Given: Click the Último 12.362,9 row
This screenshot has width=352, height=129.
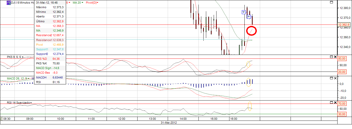Looking at the screenshot, I should [x=50, y=21].
